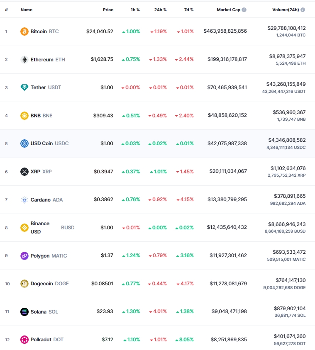Click the Market Cap info icon
Viewport: 315px width, 350px height.
(x=244, y=10)
